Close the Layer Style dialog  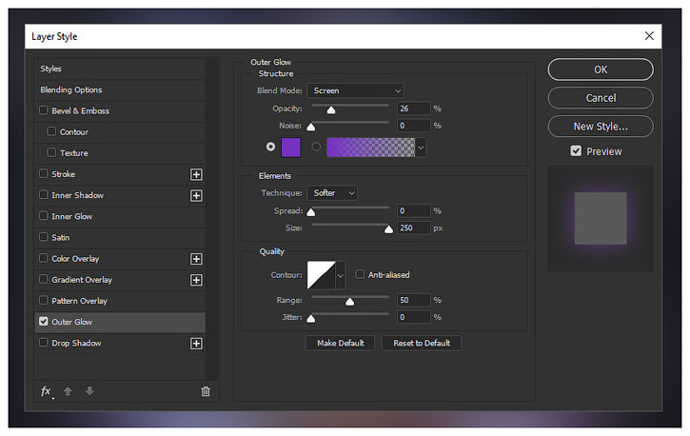[x=649, y=36]
